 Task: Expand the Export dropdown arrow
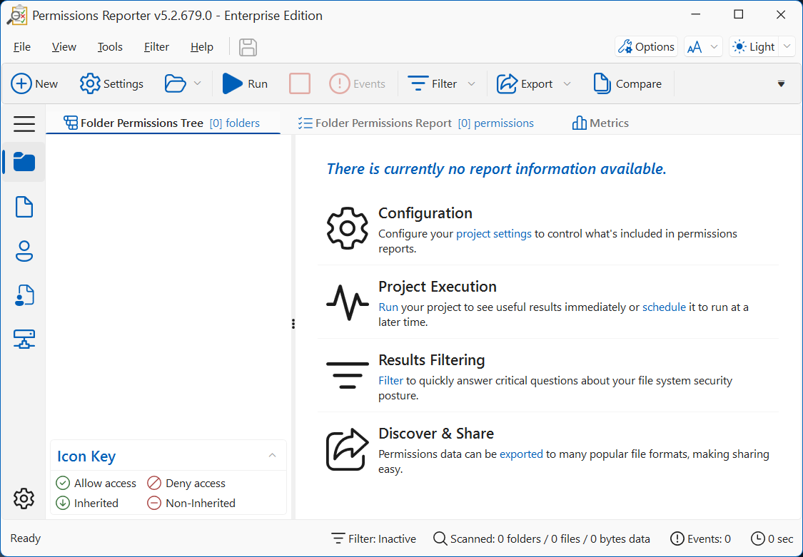point(567,84)
